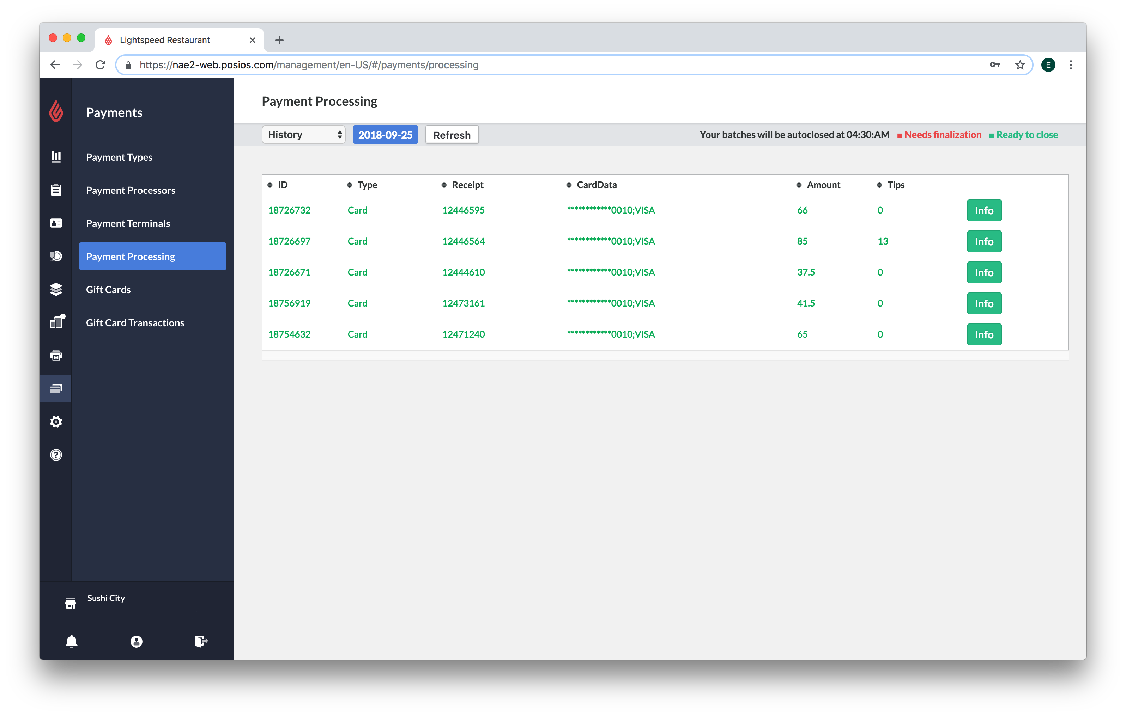Click the browser address bar URL
The width and height of the screenshot is (1126, 716).
[309, 65]
